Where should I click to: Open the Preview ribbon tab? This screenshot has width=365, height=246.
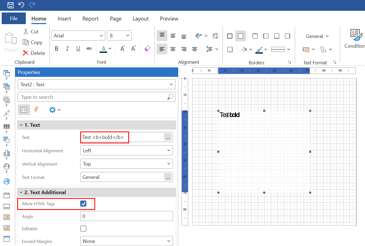point(169,19)
